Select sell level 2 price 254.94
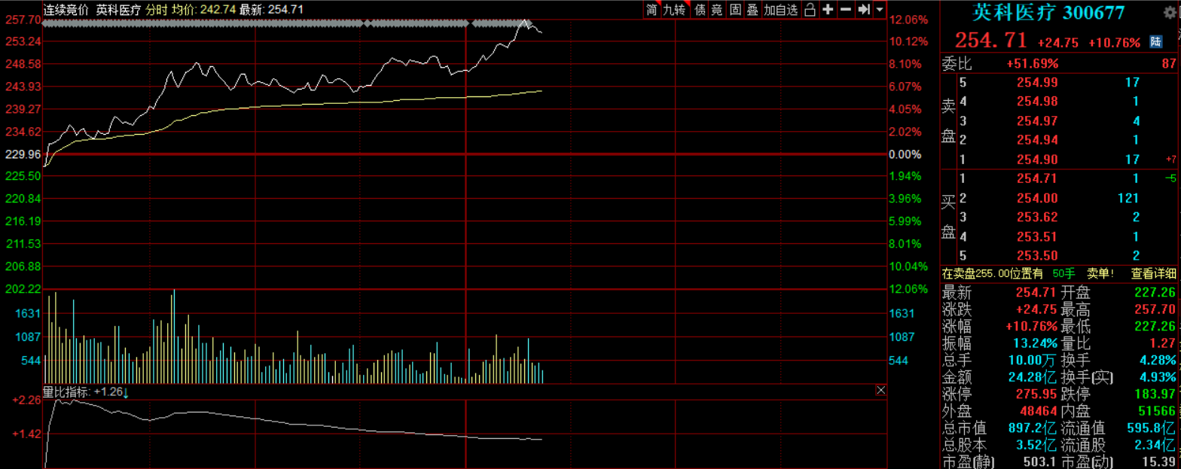 1036,140
